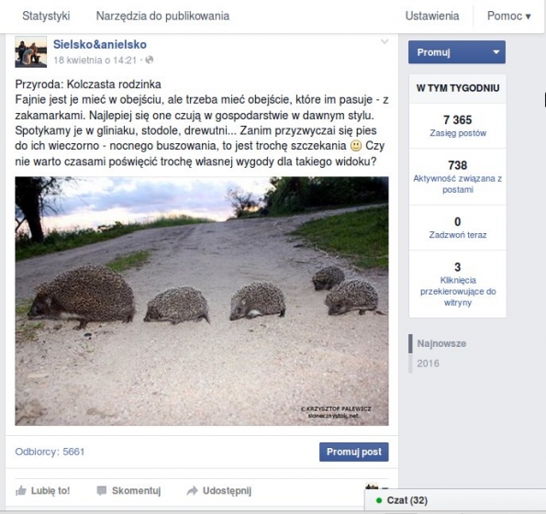This screenshot has width=546, height=514.
Task: Open the post options chevron menu
Action: [384, 42]
